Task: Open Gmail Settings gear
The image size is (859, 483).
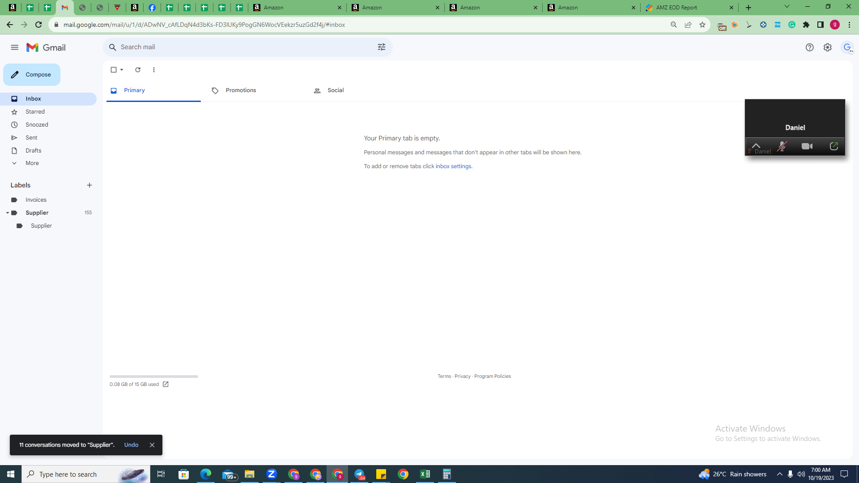Action: (x=828, y=47)
